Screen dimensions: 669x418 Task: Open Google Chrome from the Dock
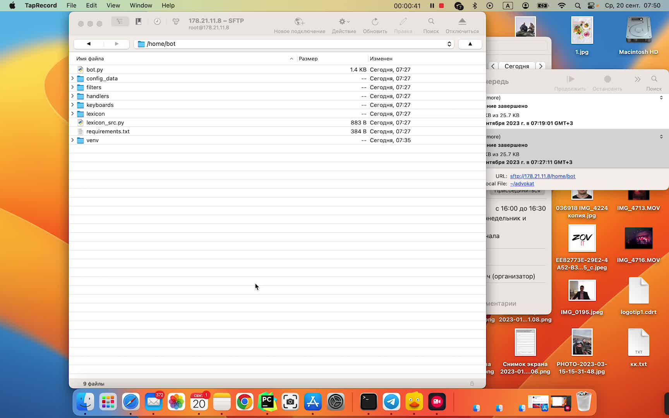(x=245, y=402)
